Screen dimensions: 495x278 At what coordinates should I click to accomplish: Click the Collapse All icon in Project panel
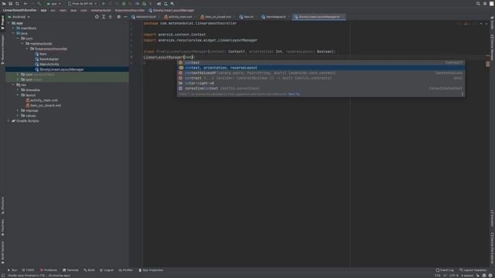[x=110, y=17]
